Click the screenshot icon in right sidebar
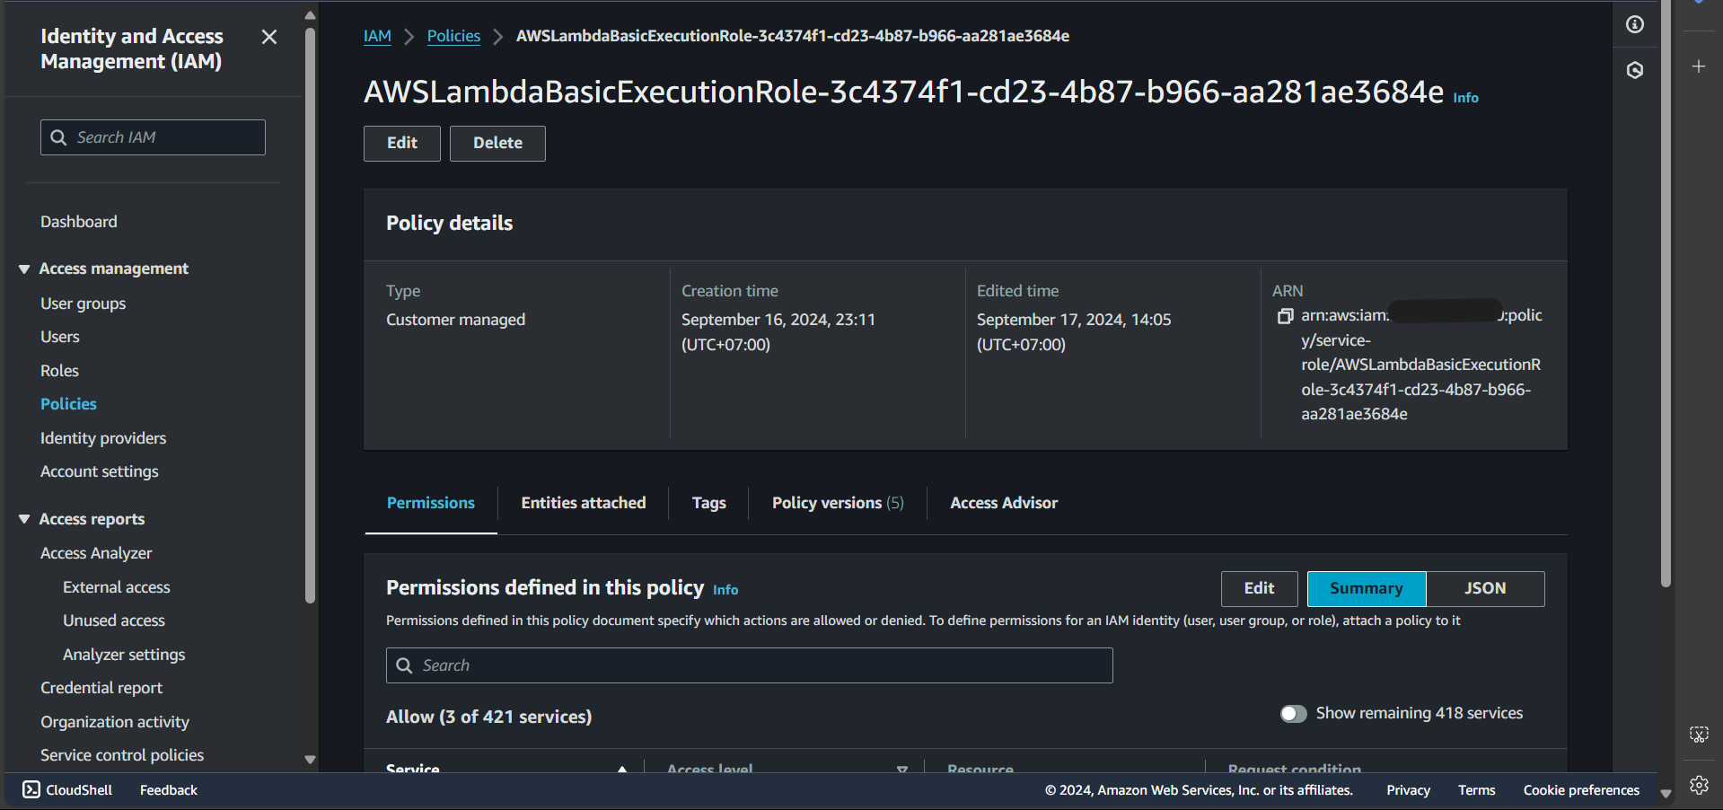The image size is (1723, 810). [x=1698, y=735]
